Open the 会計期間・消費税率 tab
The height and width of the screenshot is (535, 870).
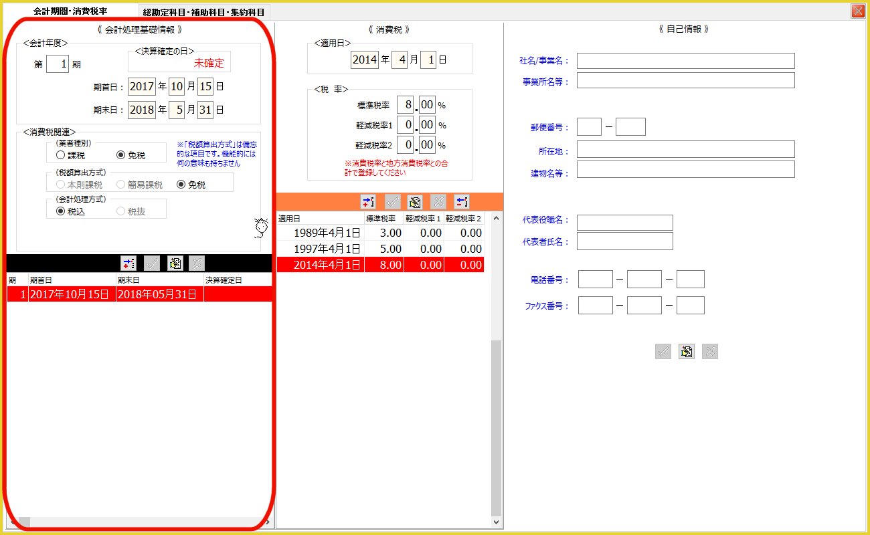(70, 11)
